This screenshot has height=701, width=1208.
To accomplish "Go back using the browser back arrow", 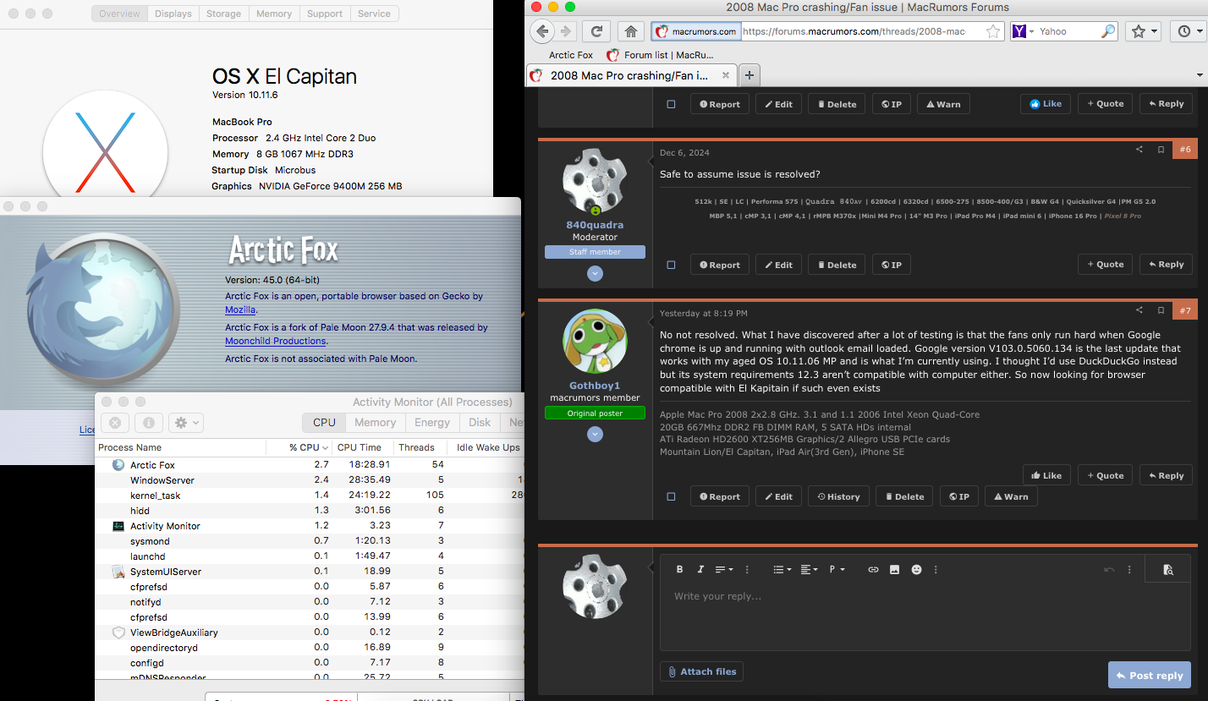I will (x=542, y=31).
